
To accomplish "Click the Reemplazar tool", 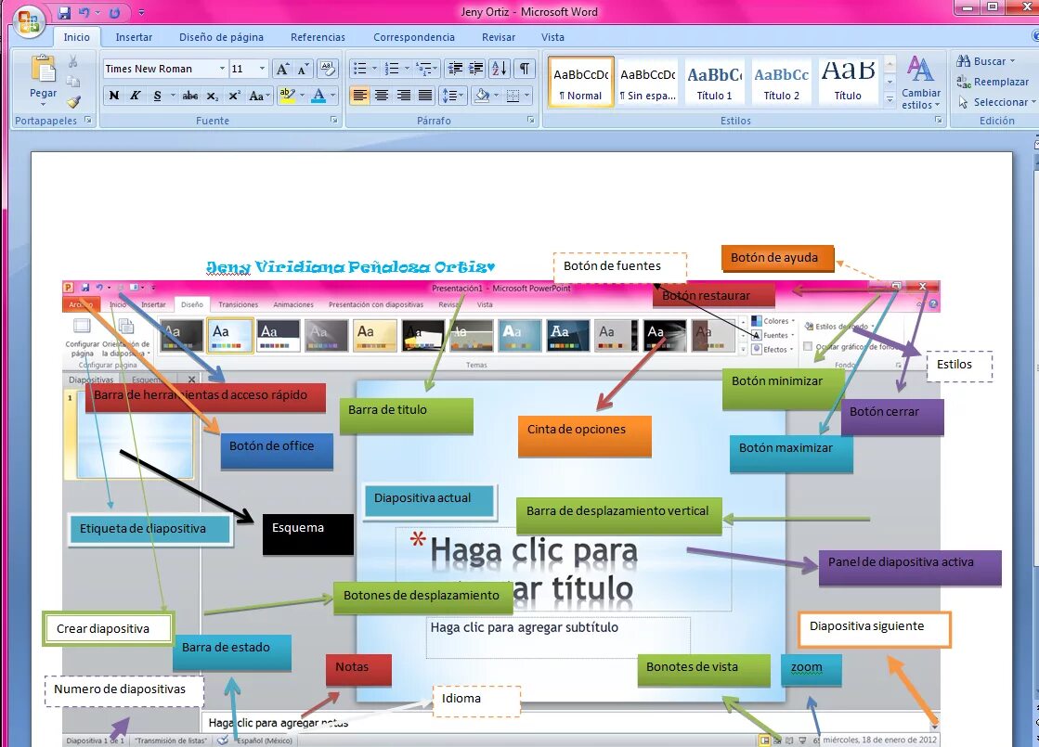I will pos(993,82).
